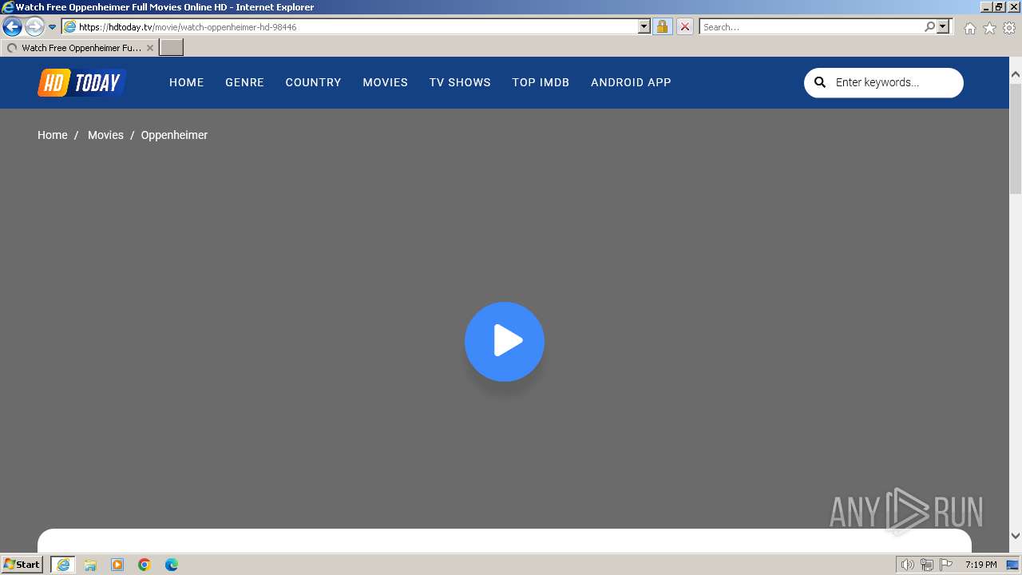Open the Tools gear icon
1022x575 pixels.
point(1009,28)
